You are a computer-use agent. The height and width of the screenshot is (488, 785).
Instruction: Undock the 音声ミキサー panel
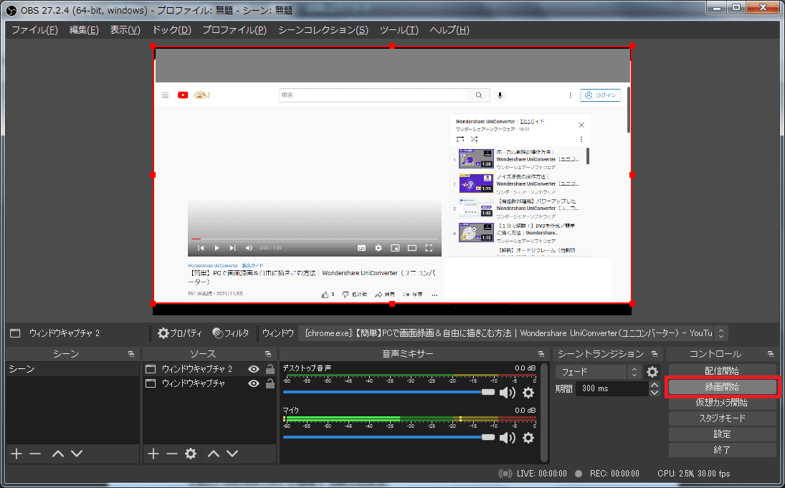[x=541, y=354]
